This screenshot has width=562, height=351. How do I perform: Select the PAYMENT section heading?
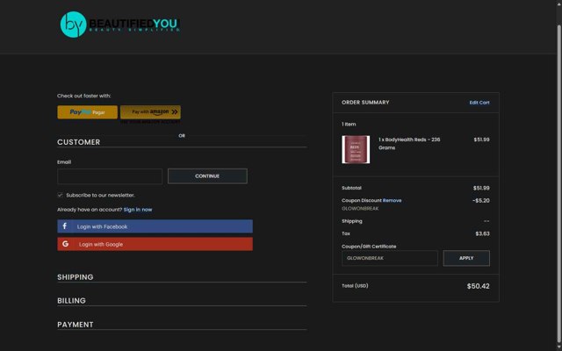click(76, 325)
